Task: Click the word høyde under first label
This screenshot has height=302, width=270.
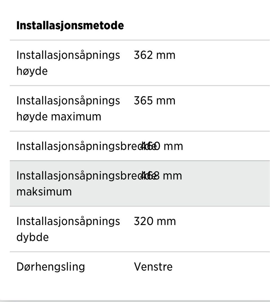Action: (x=32, y=71)
